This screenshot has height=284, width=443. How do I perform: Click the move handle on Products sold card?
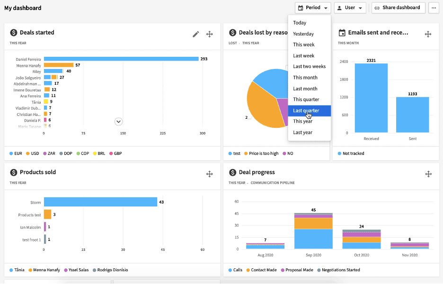click(x=209, y=174)
